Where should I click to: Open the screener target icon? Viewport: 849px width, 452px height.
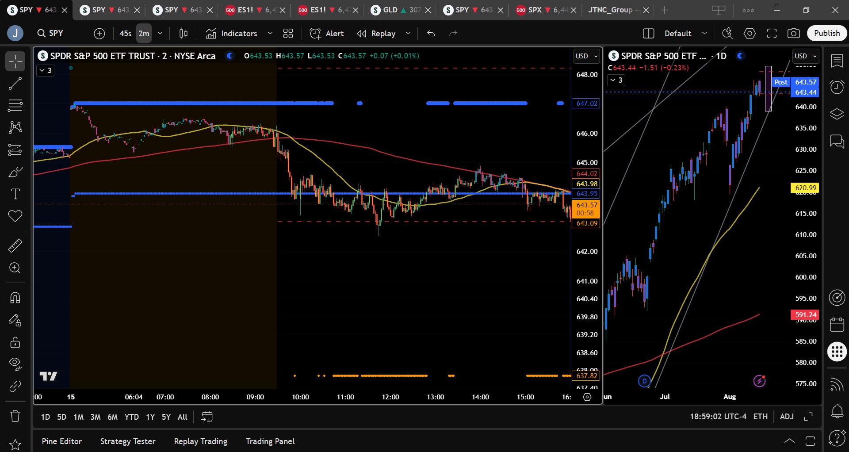pos(837,298)
